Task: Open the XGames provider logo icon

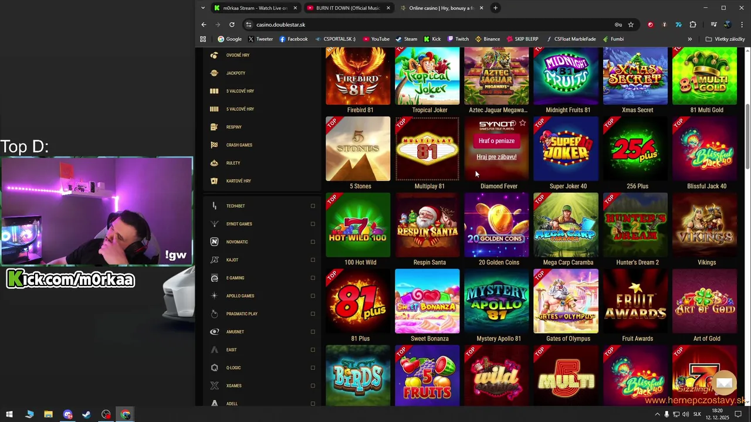Action: tap(214, 386)
